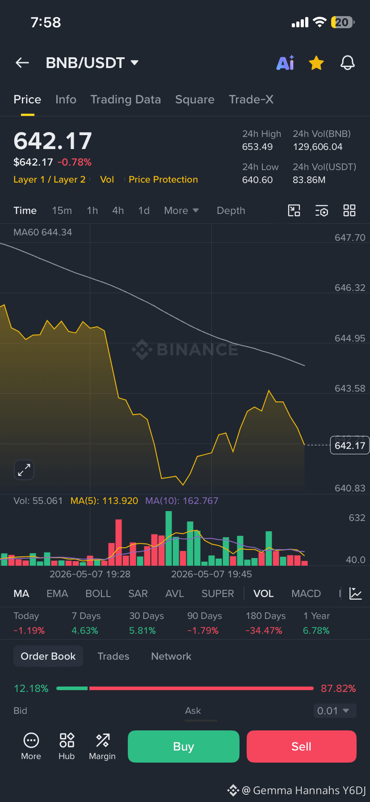This screenshot has width=370, height=802.
Task: Open the BNB/USDT pair selector dropdown
Action: pos(92,63)
